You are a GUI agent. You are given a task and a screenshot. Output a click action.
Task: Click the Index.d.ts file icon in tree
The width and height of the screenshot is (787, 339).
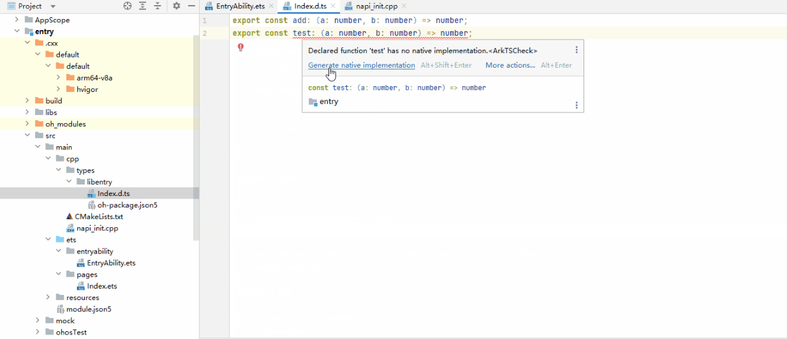click(x=91, y=193)
